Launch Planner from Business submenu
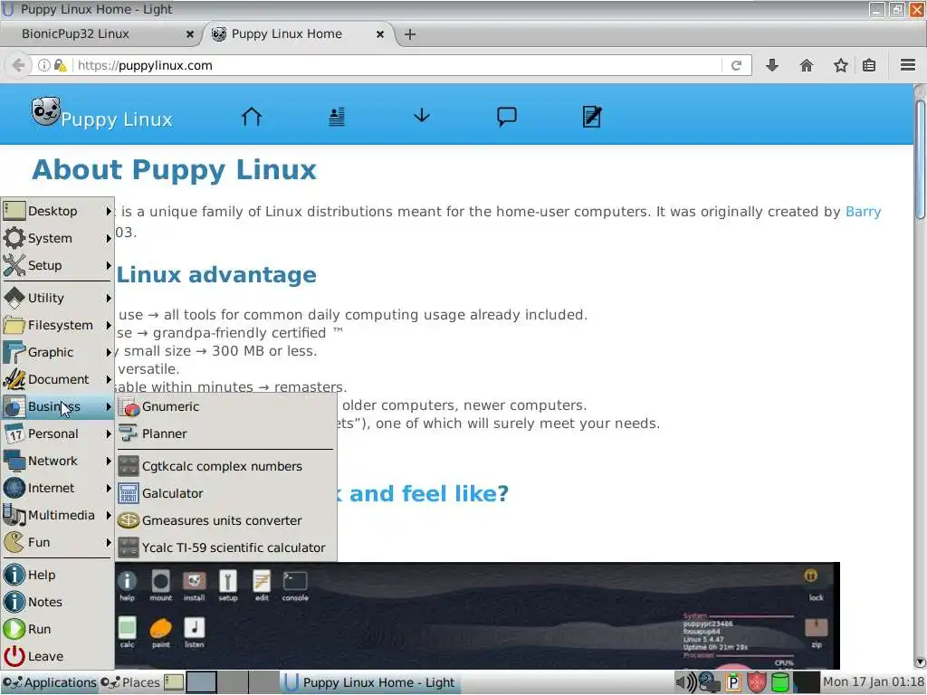This screenshot has height=695, width=927. coord(225,433)
